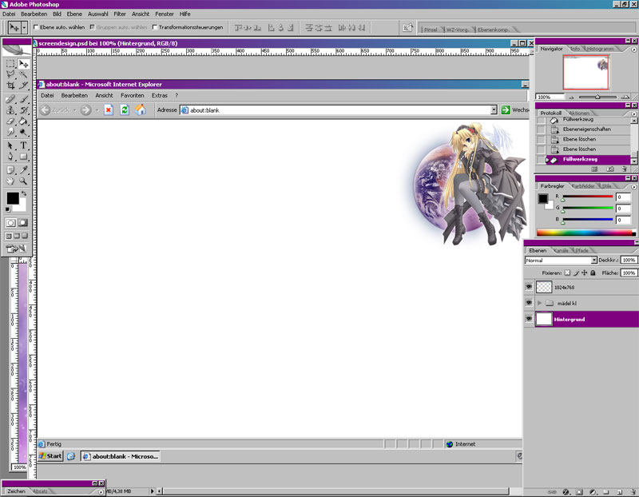
Task: Enable 'Ebene auto. wählen' checkbox
Action: [x=36, y=27]
